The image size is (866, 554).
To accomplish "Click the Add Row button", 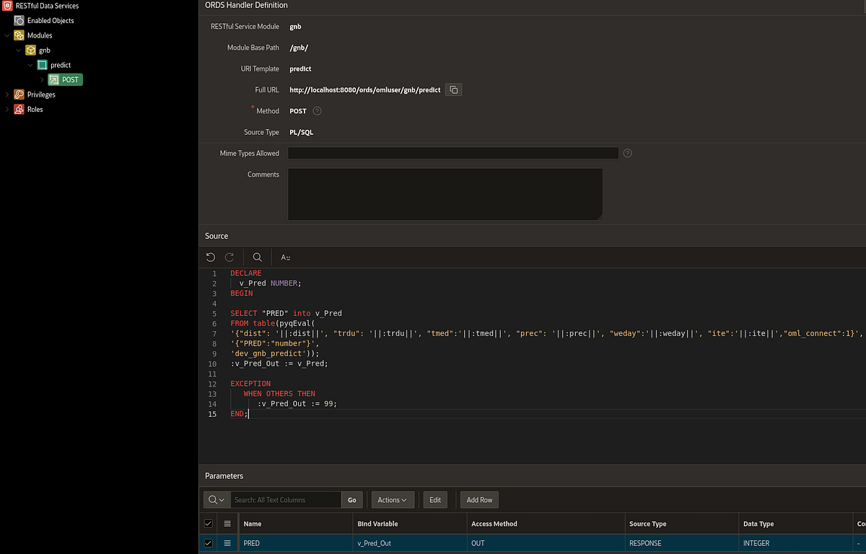I will (478, 499).
